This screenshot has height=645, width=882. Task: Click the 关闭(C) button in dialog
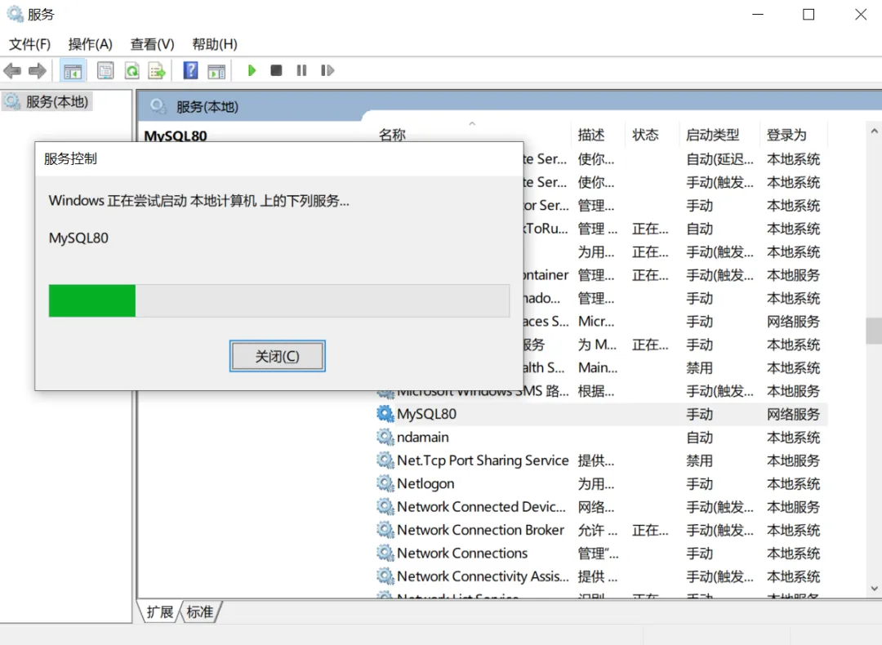[x=278, y=356]
